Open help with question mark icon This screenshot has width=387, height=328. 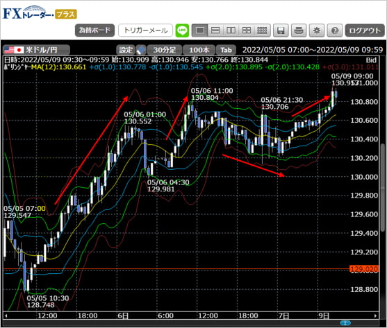coord(335,31)
